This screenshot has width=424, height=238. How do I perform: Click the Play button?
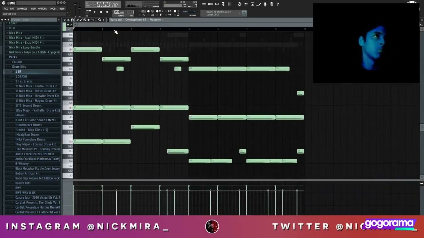(95, 12)
